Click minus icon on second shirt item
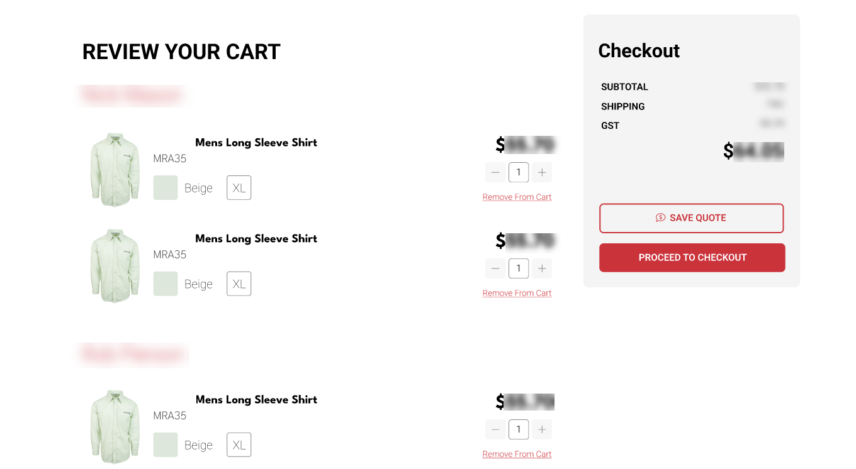This screenshot has width=856, height=469. point(495,268)
